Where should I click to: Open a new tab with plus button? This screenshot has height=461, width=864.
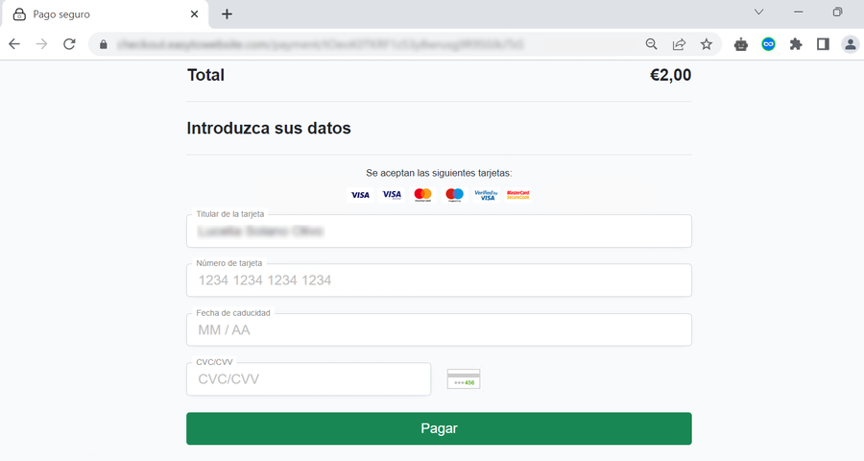tap(227, 14)
